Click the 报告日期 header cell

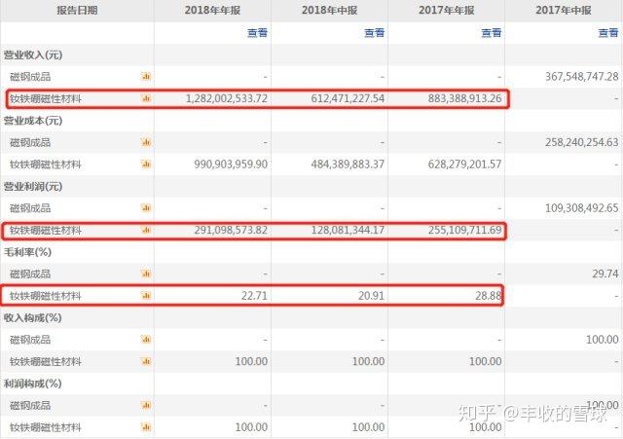(77, 10)
